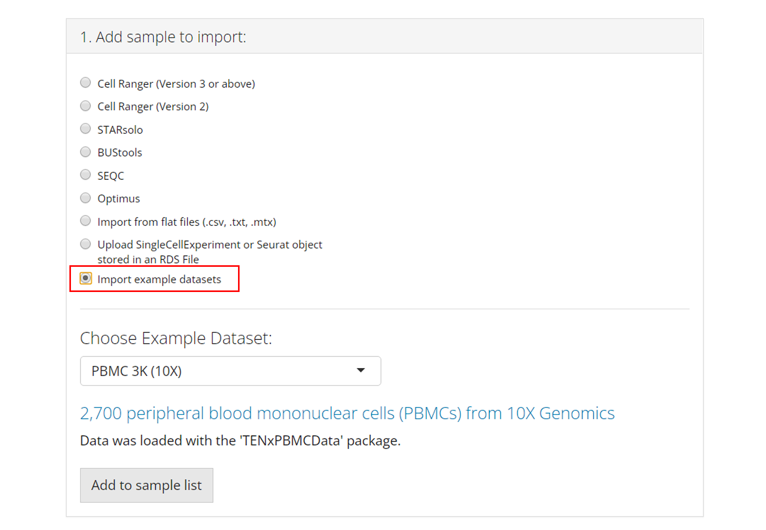This screenshot has width=766, height=530.
Task: Click the selected Import example datasets radio
Action: pos(86,279)
